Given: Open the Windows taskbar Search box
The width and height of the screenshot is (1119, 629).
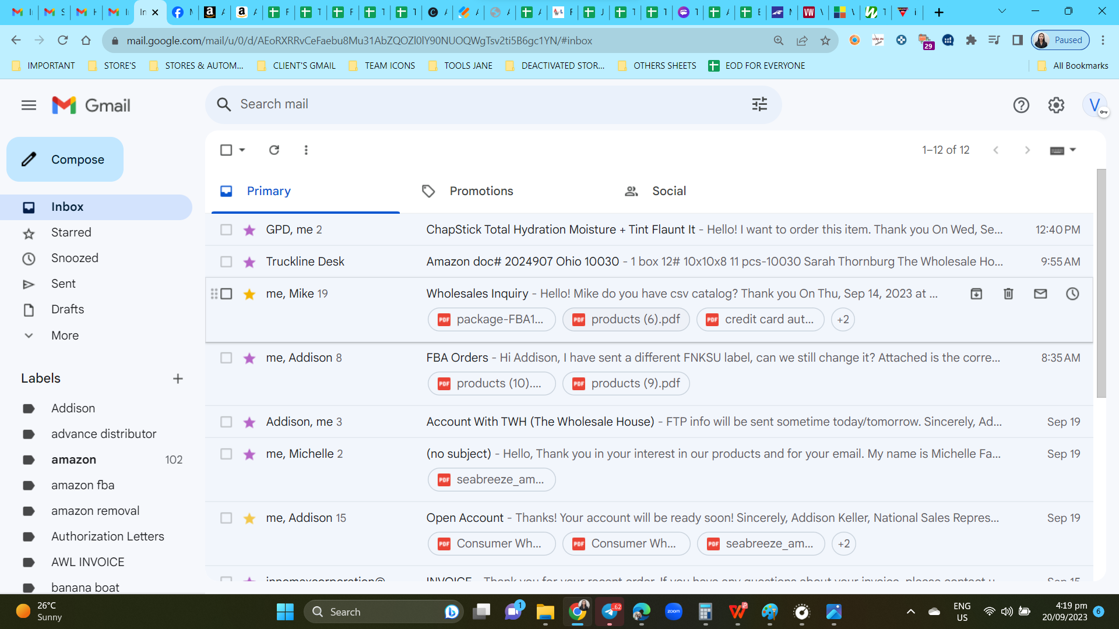Looking at the screenshot, I should click(383, 612).
